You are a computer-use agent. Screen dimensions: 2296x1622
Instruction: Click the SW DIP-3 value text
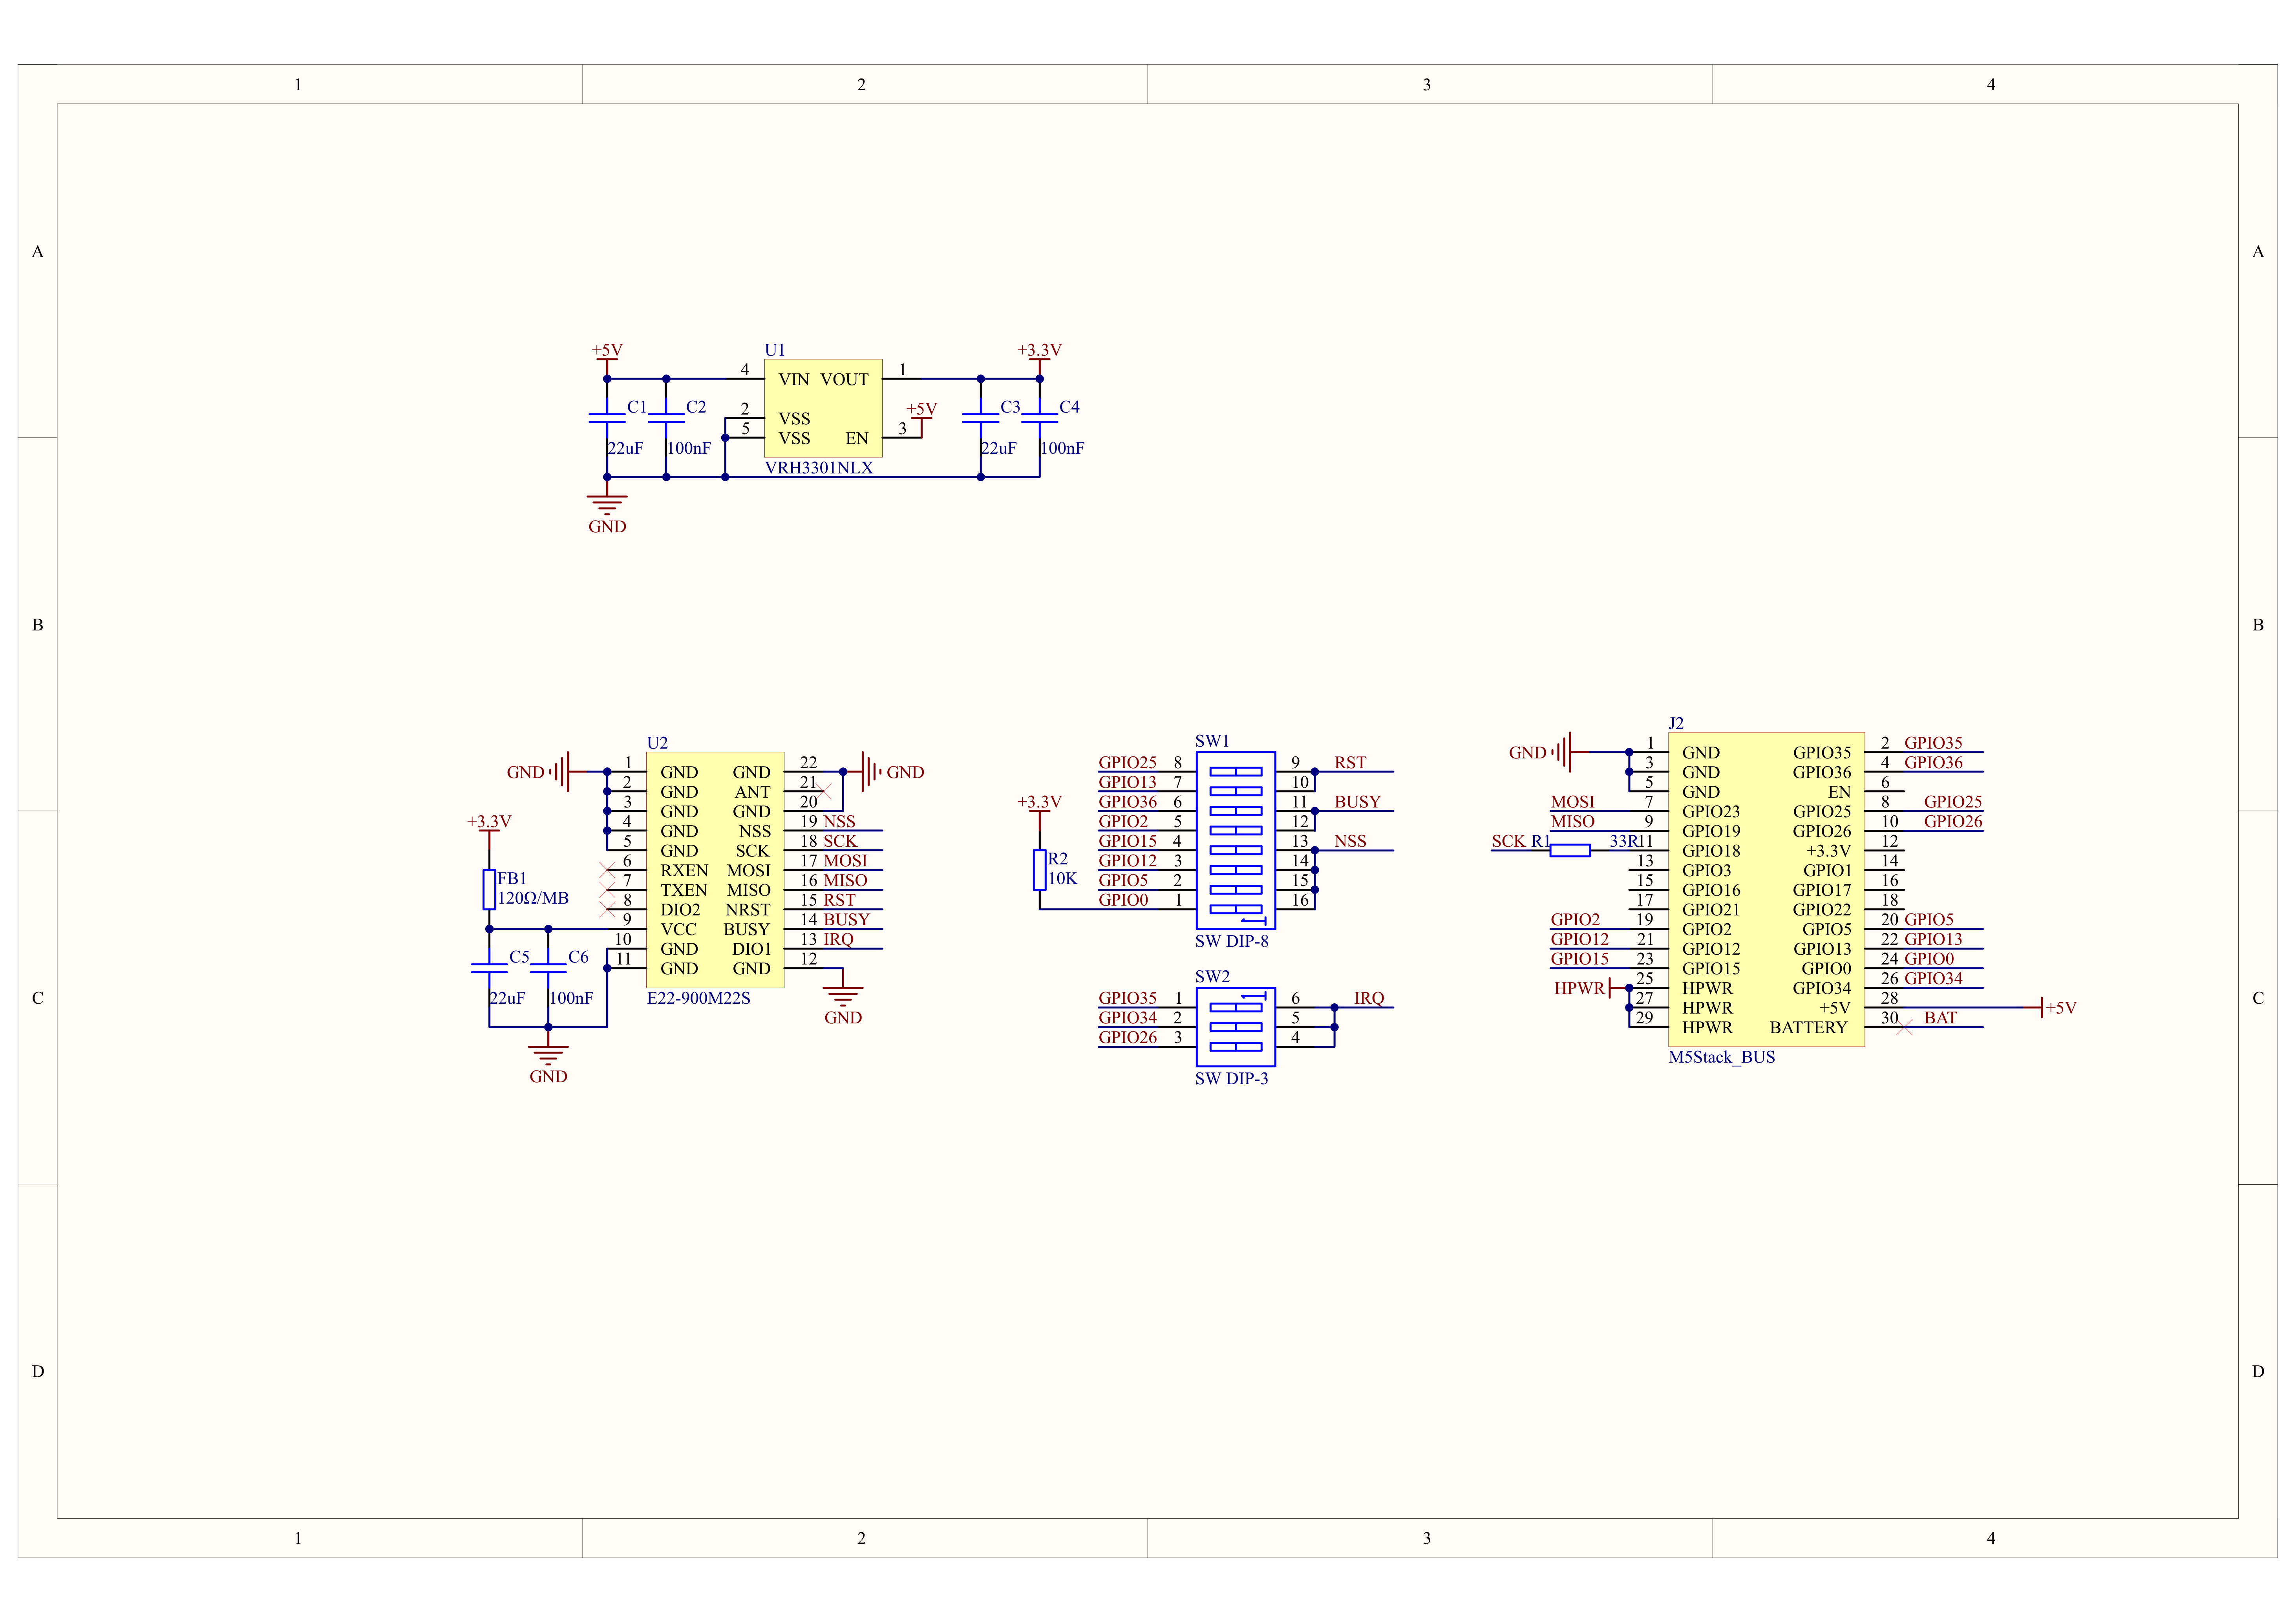point(1232,1079)
